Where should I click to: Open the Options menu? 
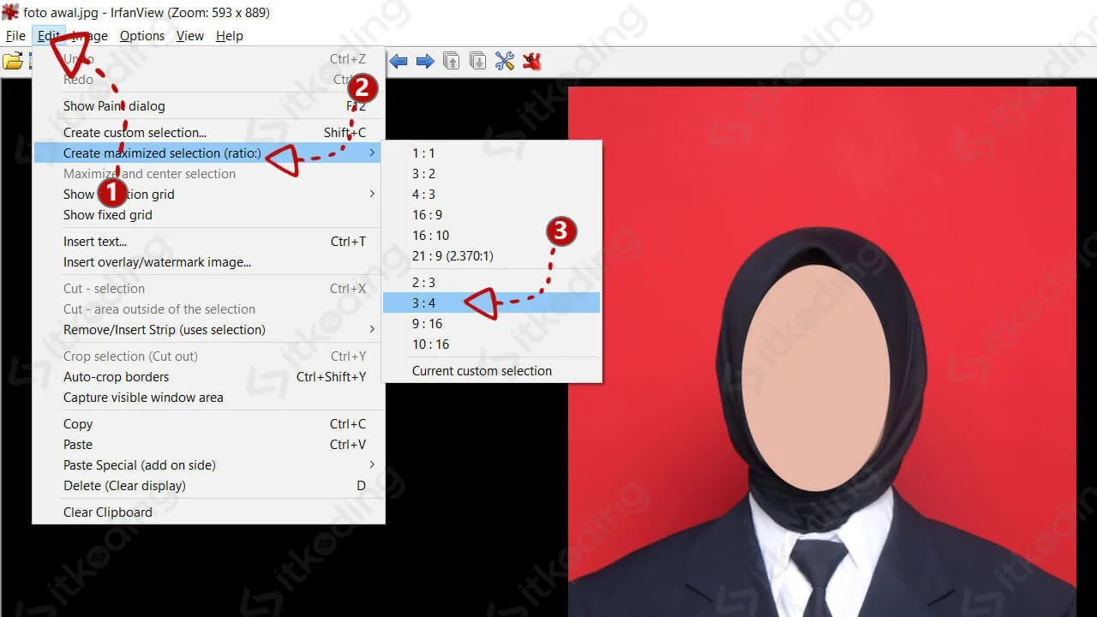pos(142,36)
